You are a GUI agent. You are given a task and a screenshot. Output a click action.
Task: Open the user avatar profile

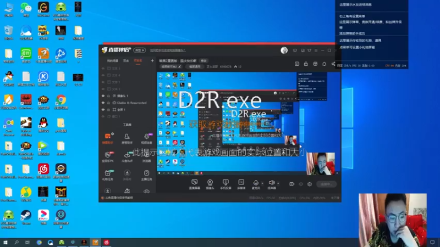pos(284,50)
